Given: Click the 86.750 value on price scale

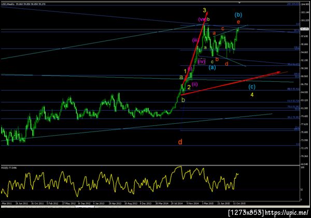Looking at the screenshot, I should pyautogui.click(x=305, y=84).
